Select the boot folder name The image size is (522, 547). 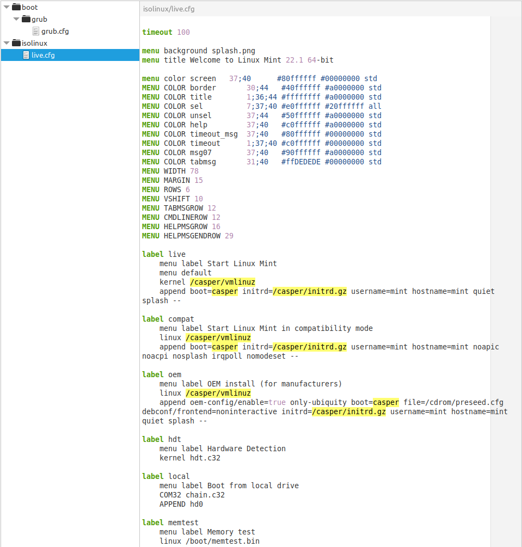pos(29,7)
